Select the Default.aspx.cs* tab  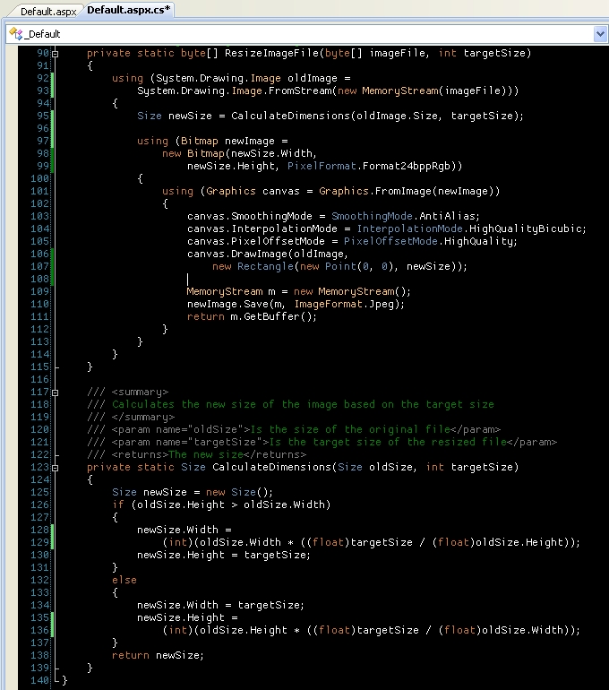(x=128, y=10)
